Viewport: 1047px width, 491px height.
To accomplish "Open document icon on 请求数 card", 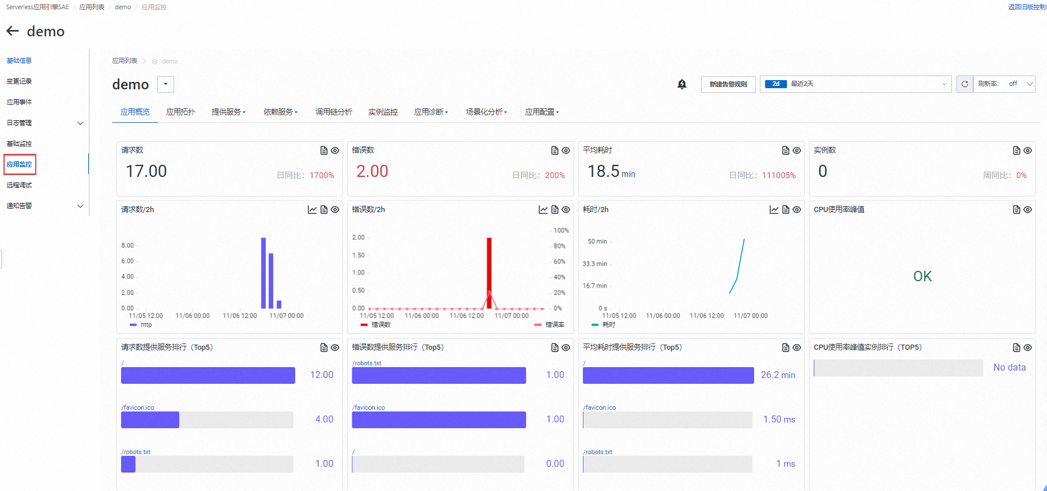I will pyautogui.click(x=324, y=150).
